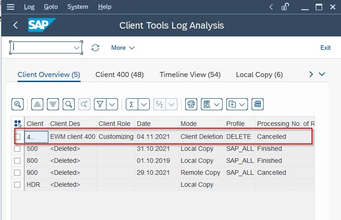
Task: Open the Log menu
Action: point(29,7)
